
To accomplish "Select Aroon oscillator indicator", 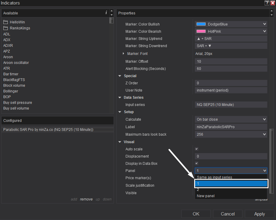I will click(16, 63).
